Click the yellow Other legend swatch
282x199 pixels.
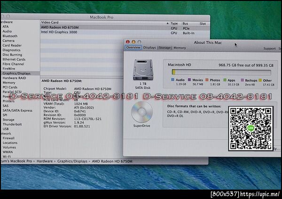tap(260, 80)
